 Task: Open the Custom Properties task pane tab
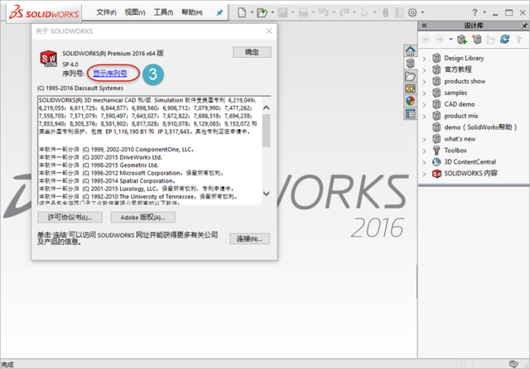[x=411, y=114]
